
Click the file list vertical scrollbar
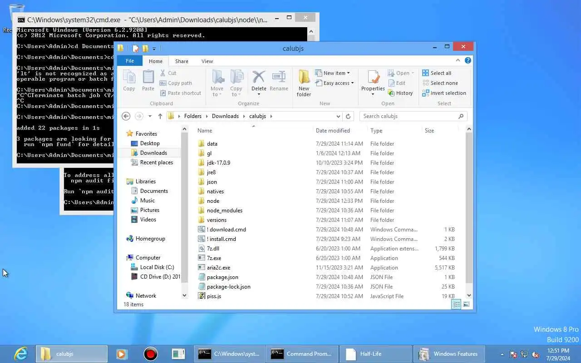pyautogui.click(x=469, y=207)
